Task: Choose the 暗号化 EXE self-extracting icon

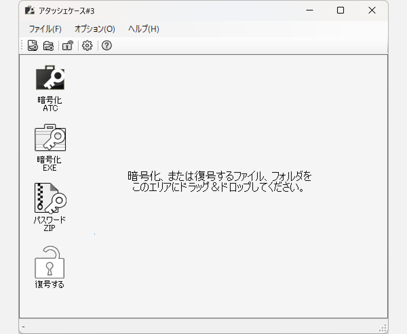Action: point(50,138)
